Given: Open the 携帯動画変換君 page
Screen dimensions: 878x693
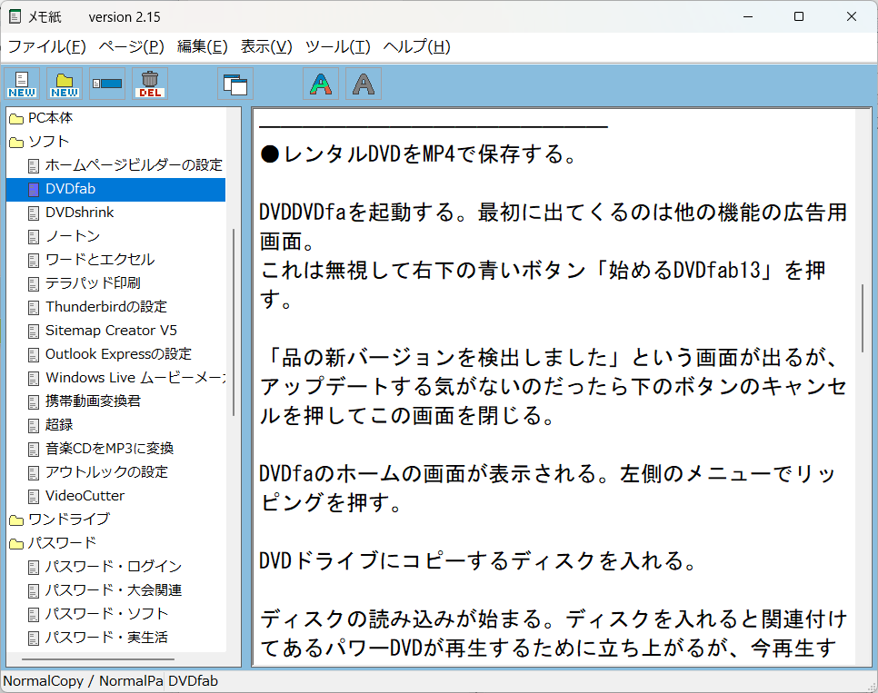Looking at the screenshot, I should click(x=93, y=401).
